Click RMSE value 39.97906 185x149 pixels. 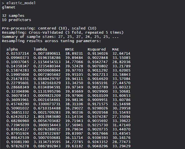74,96
